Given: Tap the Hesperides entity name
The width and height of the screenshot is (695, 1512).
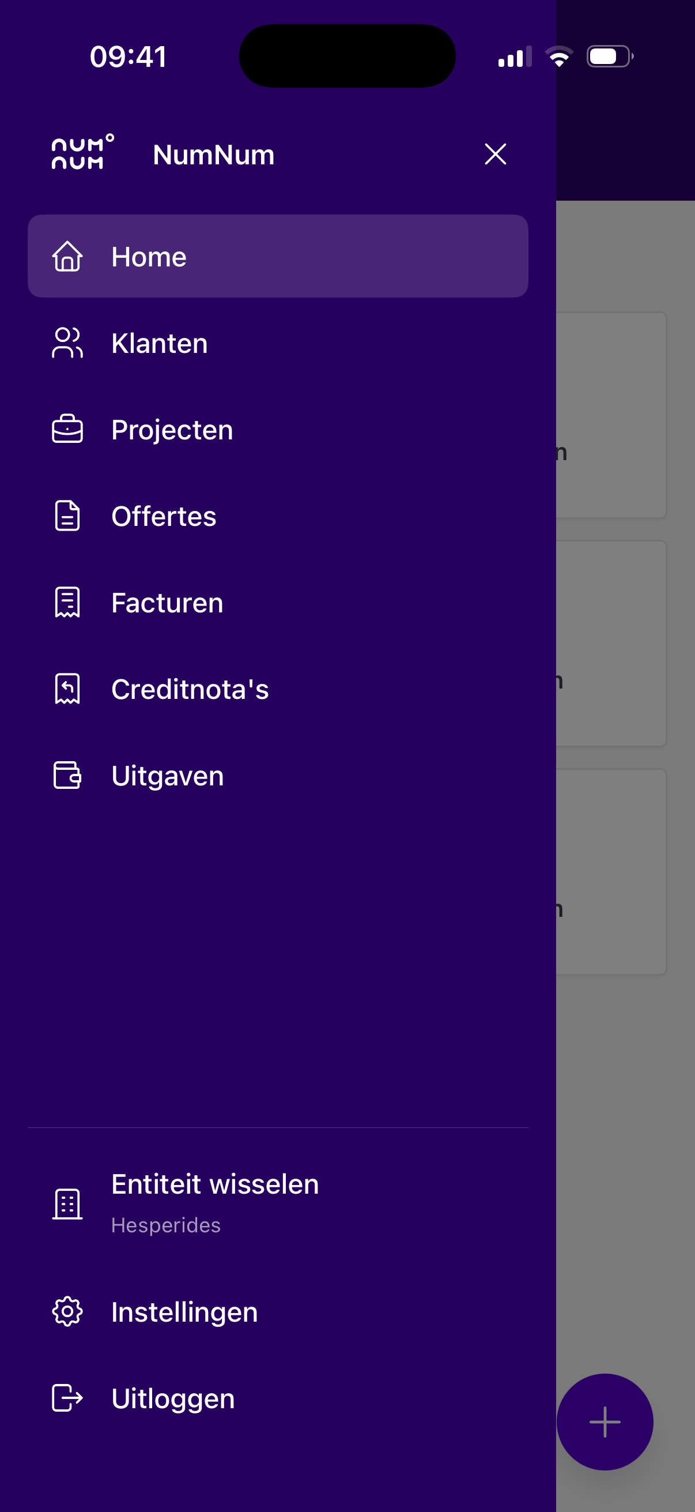Looking at the screenshot, I should point(166,1225).
